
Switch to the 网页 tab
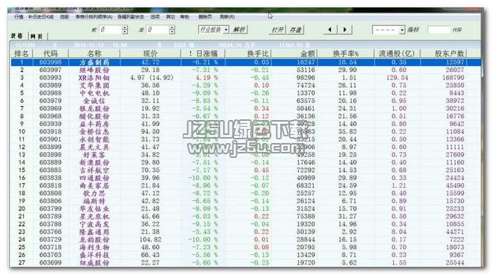(37, 36)
